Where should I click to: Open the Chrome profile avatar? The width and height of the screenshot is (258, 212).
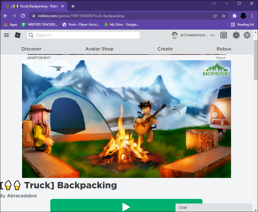(x=243, y=16)
